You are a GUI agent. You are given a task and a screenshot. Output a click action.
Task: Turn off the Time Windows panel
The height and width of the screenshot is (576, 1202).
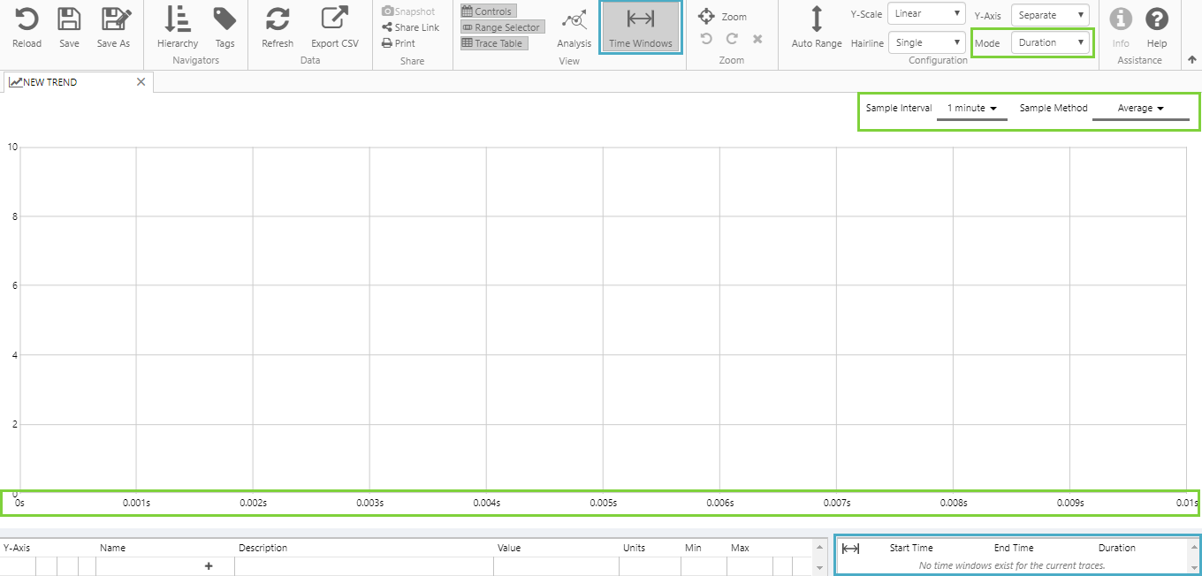point(640,27)
